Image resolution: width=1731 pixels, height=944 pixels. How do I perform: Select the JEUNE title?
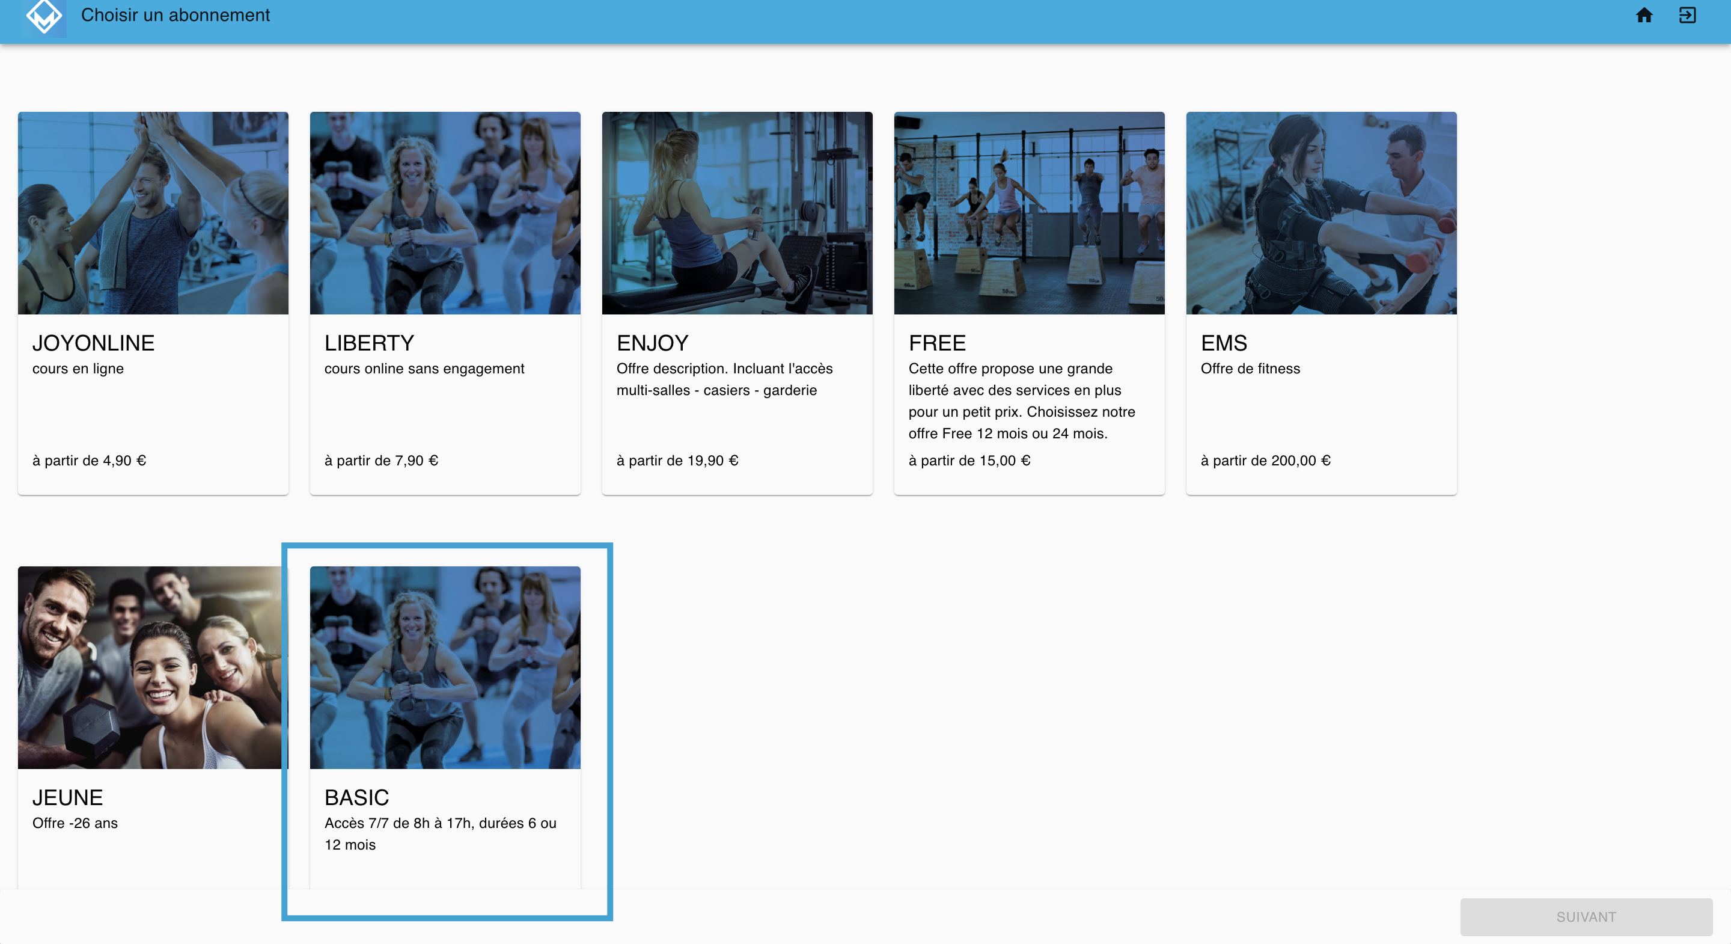(68, 797)
